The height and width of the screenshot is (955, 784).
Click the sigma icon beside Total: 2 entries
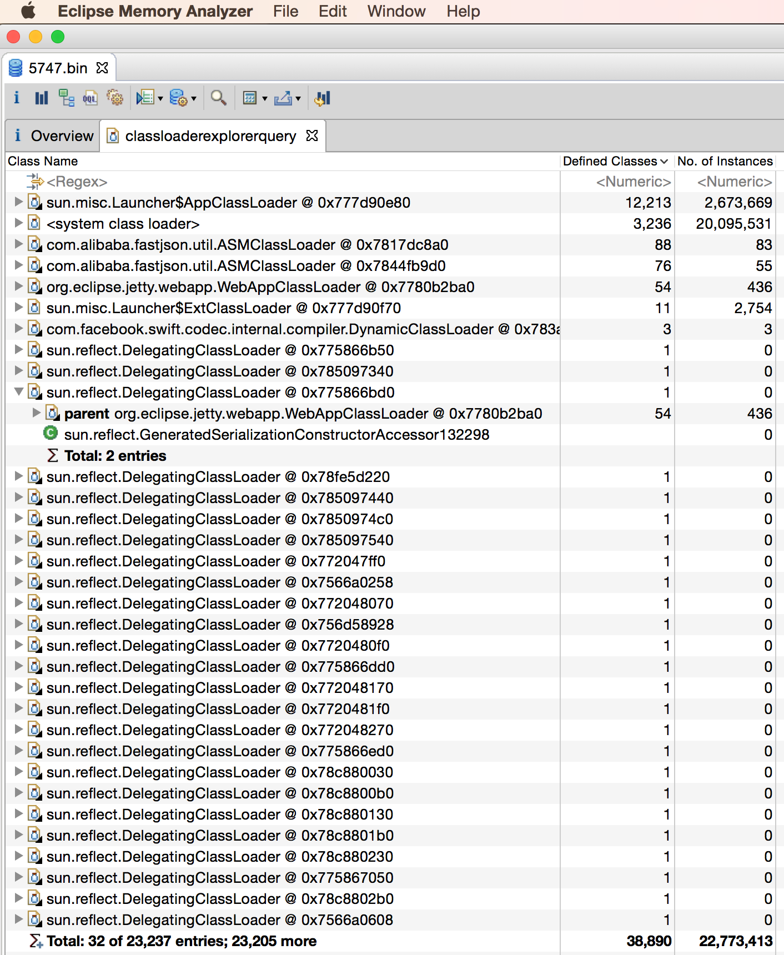coord(53,455)
